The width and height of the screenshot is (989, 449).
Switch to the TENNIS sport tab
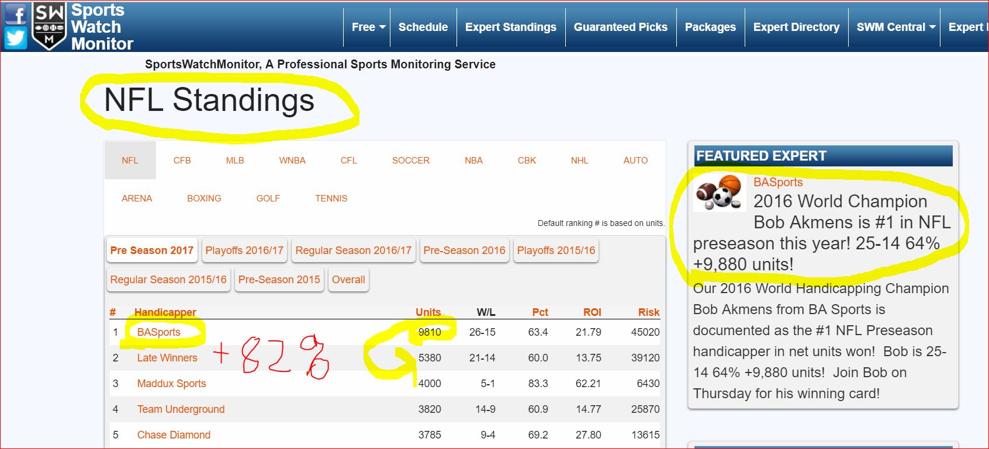tap(331, 198)
